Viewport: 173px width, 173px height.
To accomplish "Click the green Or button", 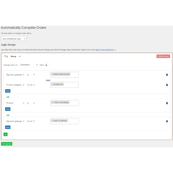I will (6, 134).
